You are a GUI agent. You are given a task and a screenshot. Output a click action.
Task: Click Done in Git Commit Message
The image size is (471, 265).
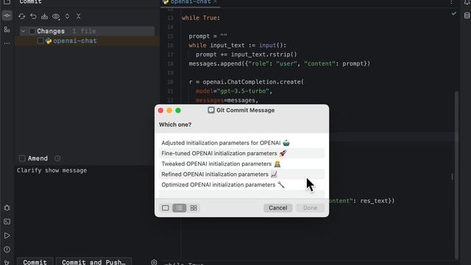point(310,208)
